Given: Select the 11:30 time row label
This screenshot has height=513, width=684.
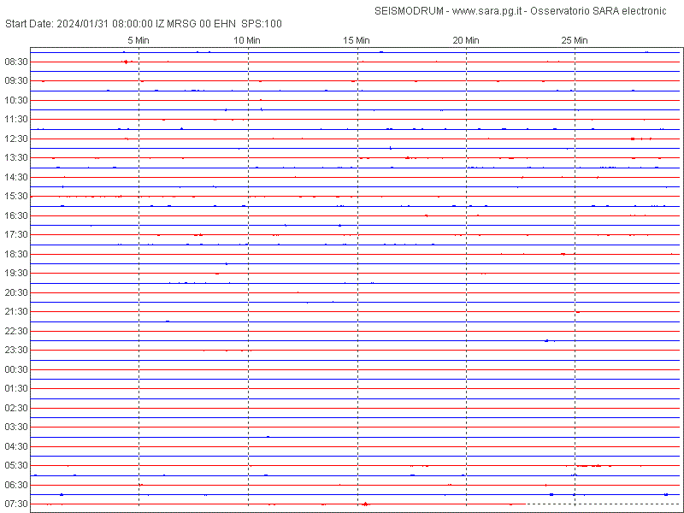Looking at the screenshot, I should pos(16,120).
